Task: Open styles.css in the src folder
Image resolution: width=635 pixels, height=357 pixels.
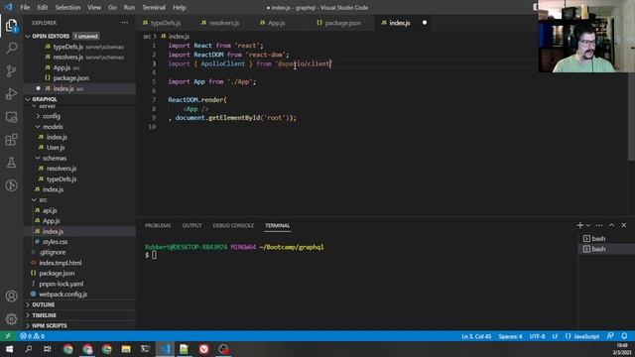Action: click(x=56, y=242)
